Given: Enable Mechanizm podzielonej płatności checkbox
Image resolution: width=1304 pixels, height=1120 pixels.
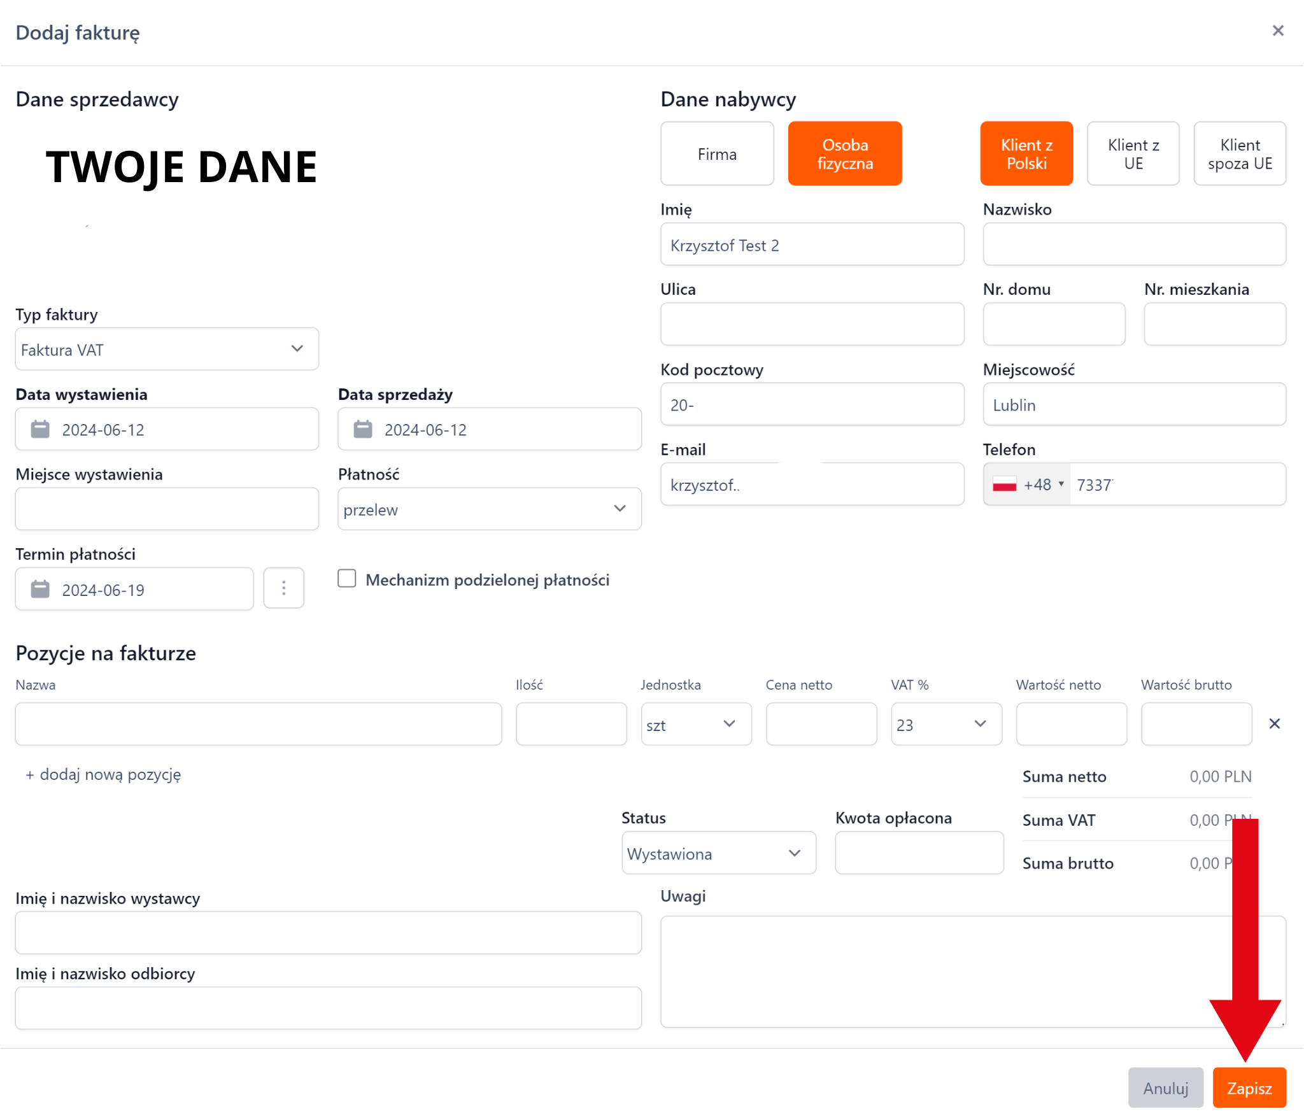Looking at the screenshot, I should pos(347,579).
